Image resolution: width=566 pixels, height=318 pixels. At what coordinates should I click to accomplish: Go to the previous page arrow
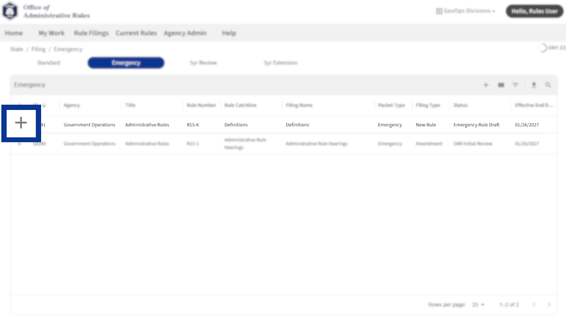[x=534, y=305]
